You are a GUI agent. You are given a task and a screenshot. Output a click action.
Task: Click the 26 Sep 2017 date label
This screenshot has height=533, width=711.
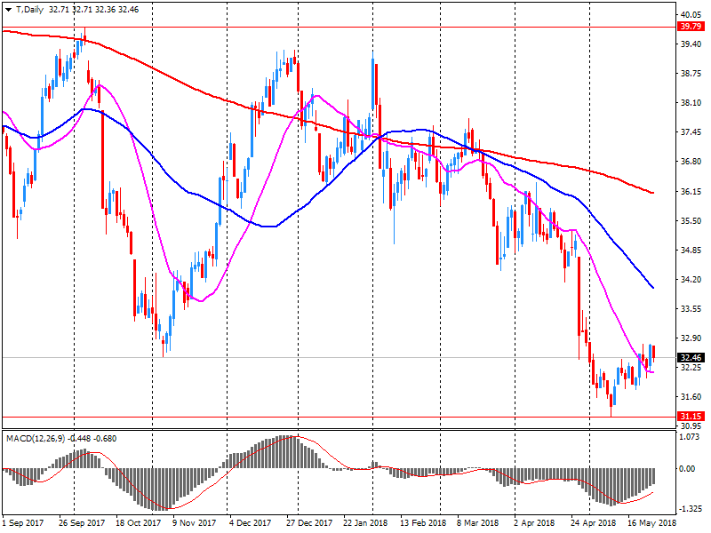(x=82, y=523)
